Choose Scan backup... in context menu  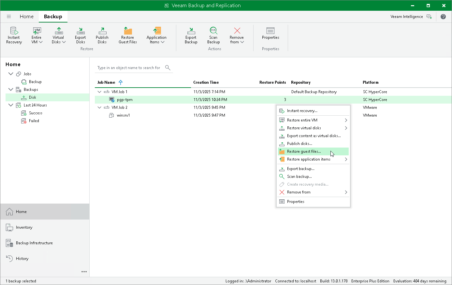(313, 177)
